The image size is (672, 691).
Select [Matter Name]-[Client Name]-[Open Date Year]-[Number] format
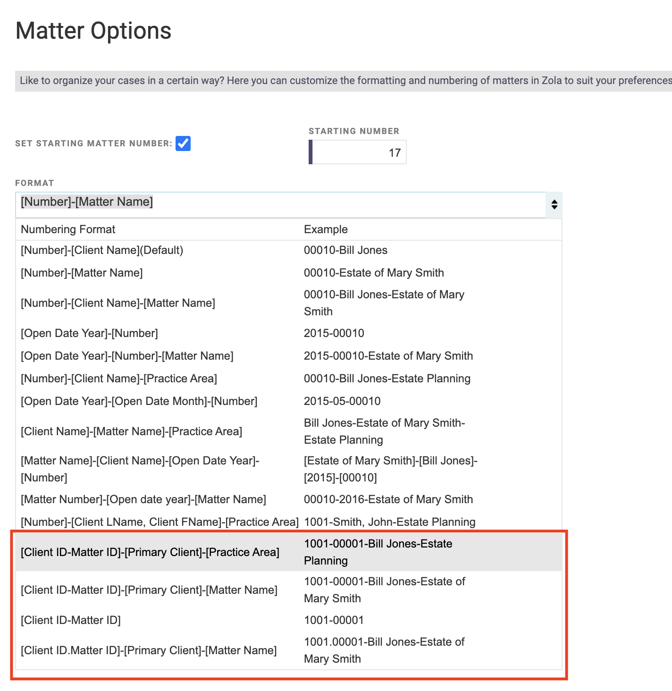(289, 469)
